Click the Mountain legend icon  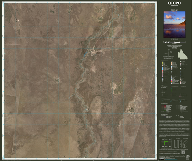click(180, 78)
